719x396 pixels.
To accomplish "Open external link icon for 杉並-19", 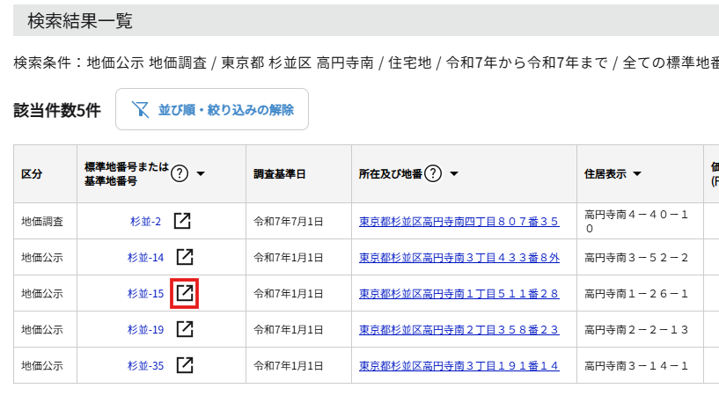I will click(184, 329).
